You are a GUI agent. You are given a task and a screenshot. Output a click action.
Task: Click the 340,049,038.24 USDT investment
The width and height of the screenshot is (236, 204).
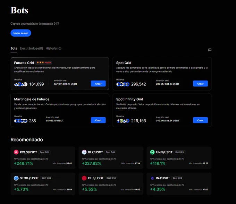pyautogui.click(x=168, y=121)
